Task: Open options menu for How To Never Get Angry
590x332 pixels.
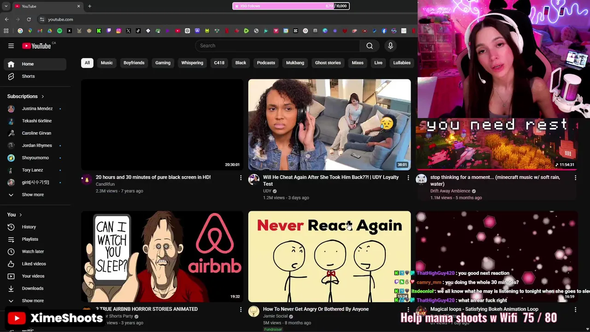Action: pos(408,309)
